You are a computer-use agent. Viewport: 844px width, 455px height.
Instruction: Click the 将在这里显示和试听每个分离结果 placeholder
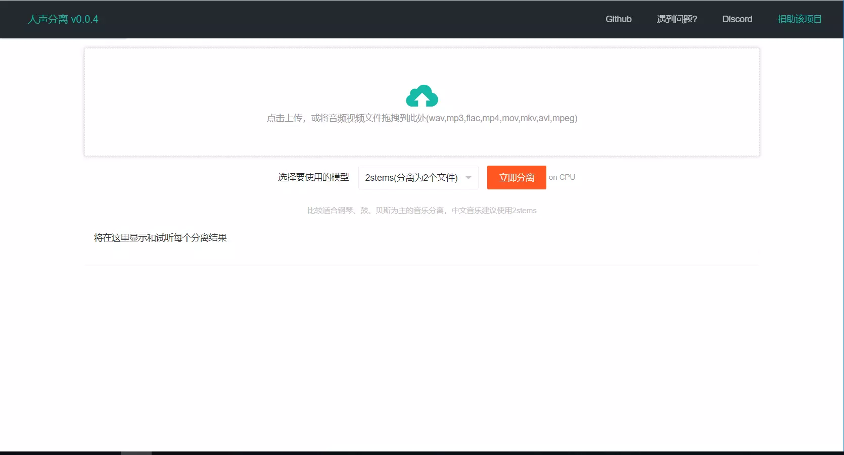click(160, 238)
